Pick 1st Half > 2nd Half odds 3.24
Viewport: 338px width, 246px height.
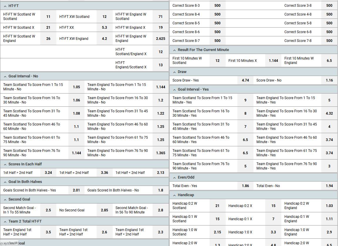point(48,172)
